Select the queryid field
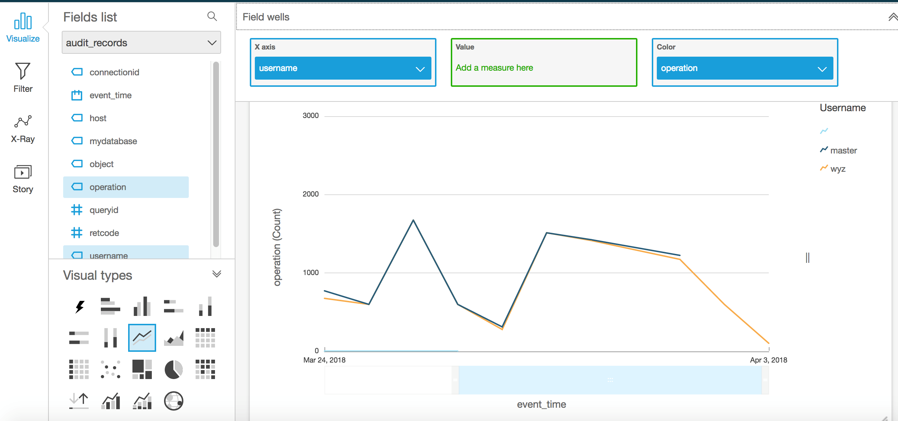The image size is (898, 421). coord(104,210)
